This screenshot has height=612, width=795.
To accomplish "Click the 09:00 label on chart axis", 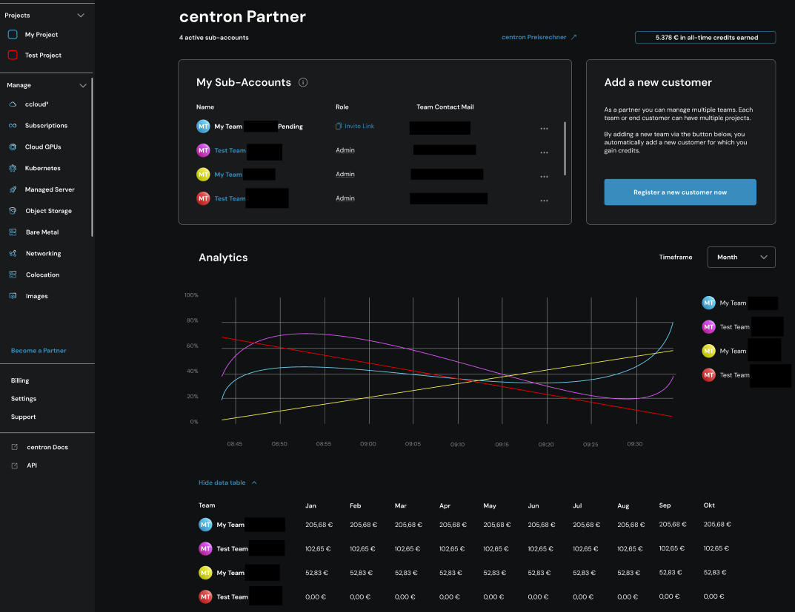I will coord(368,444).
